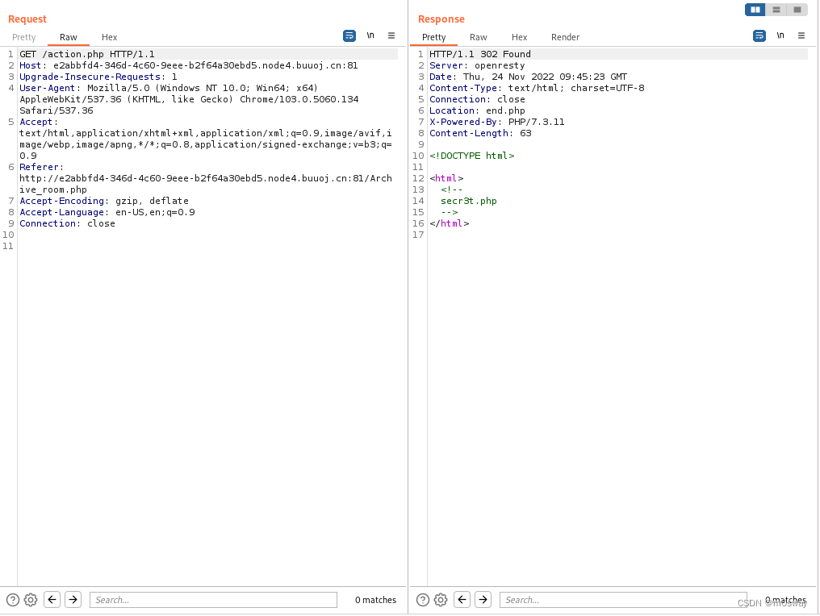Go to previous match in Request search

(x=52, y=599)
